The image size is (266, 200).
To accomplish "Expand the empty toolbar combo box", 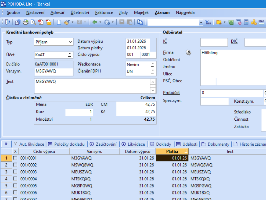I will (201, 22).
